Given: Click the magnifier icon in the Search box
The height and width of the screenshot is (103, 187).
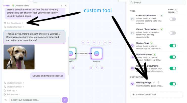Looking at the screenshot, I should (132, 3).
